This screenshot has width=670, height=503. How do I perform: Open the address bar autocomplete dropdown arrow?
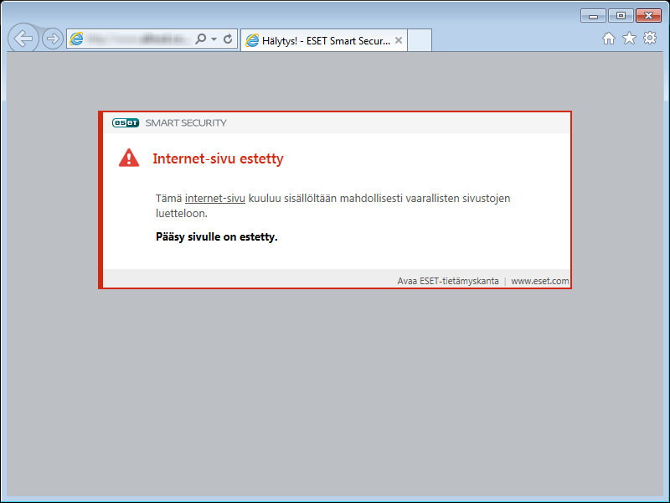click(x=214, y=39)
